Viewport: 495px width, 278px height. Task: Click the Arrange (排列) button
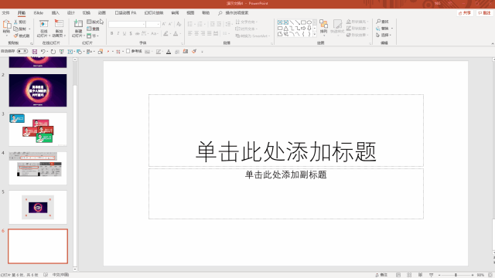coord(323,27)
